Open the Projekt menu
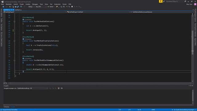 (x=22, y=4)
